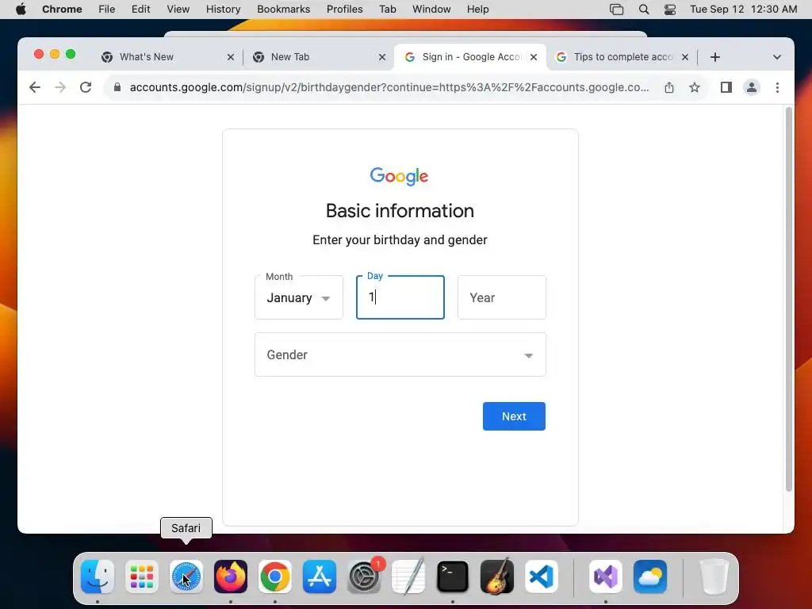This screenshot has height=609, width=812.
Task: Open the File menu
Action: [107, 10]
